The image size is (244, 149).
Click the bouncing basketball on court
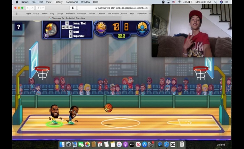click(x=108, y=108)
